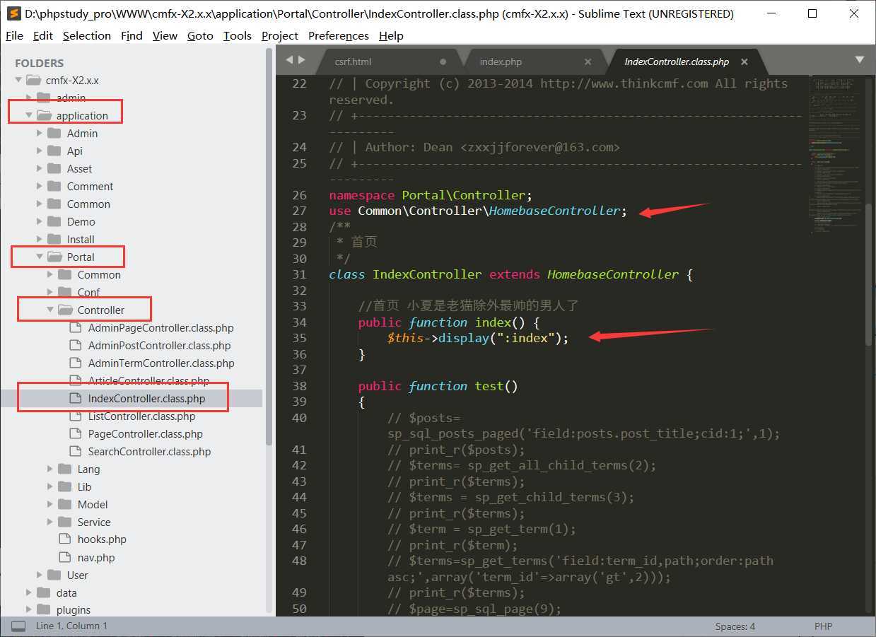This screenshot has width=876, height=637.
Task: Click the side bar toggle icon in status bar
Action: click(18, 626)
